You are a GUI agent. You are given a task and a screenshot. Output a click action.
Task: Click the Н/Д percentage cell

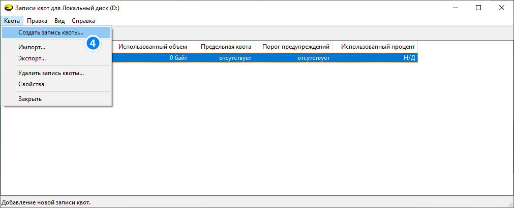409,58
